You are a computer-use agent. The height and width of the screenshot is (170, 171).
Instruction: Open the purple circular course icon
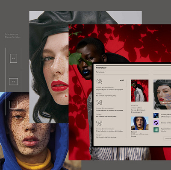coord(156,123)
